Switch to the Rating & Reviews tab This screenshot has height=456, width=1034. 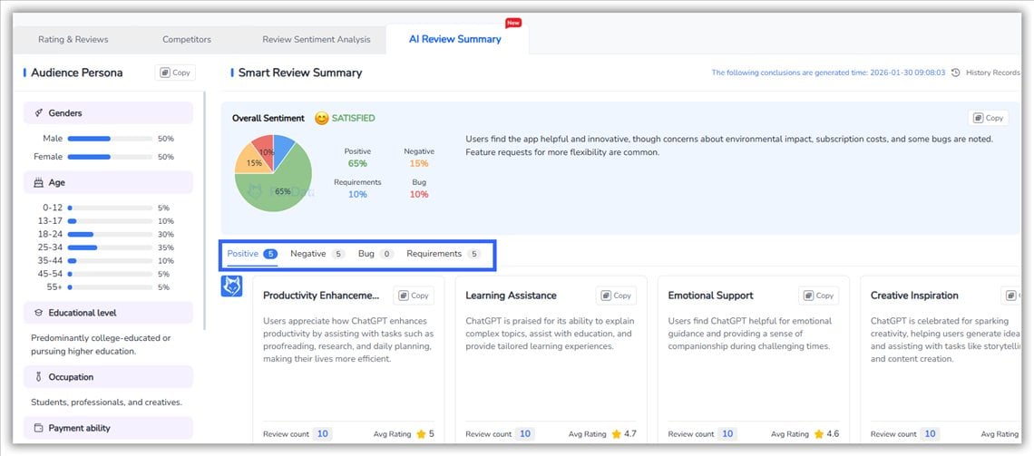click(x=73, y=40)
